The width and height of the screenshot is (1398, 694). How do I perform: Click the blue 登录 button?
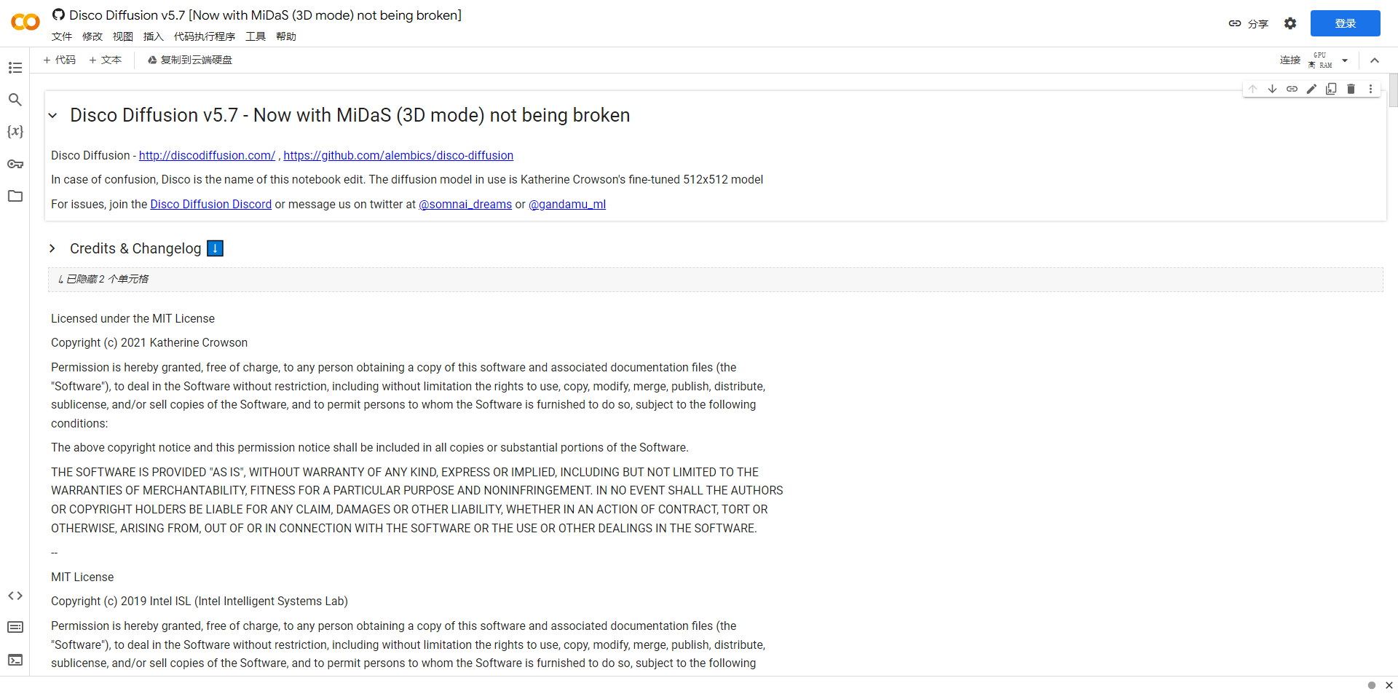1346,23
